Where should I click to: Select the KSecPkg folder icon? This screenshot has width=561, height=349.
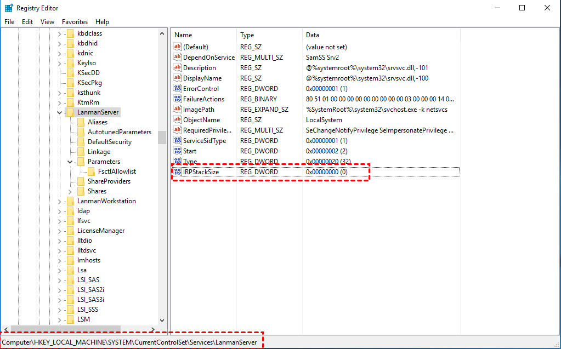70,83
